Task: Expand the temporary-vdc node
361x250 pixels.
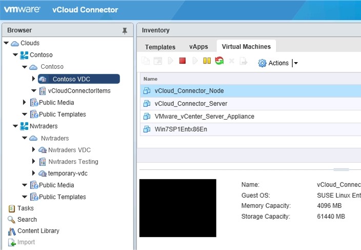Action: pos(34,173)
